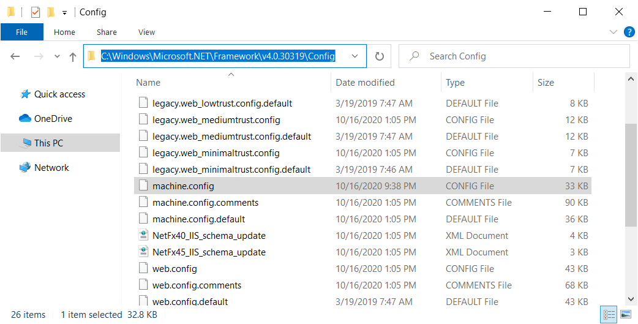Select Network in navigation pane
Viewport: 638px width, 324px height.
click(x=51, y=168)
